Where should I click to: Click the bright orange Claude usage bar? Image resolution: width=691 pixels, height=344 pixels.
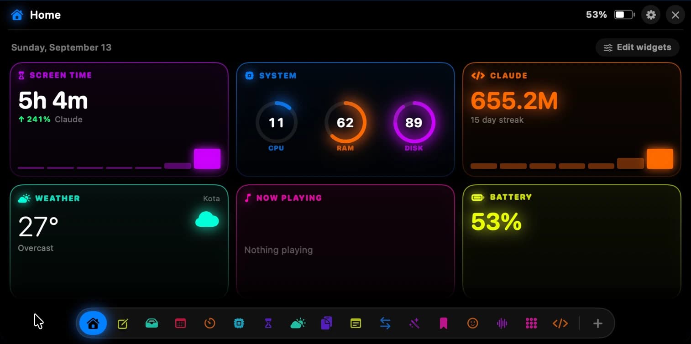660,159
